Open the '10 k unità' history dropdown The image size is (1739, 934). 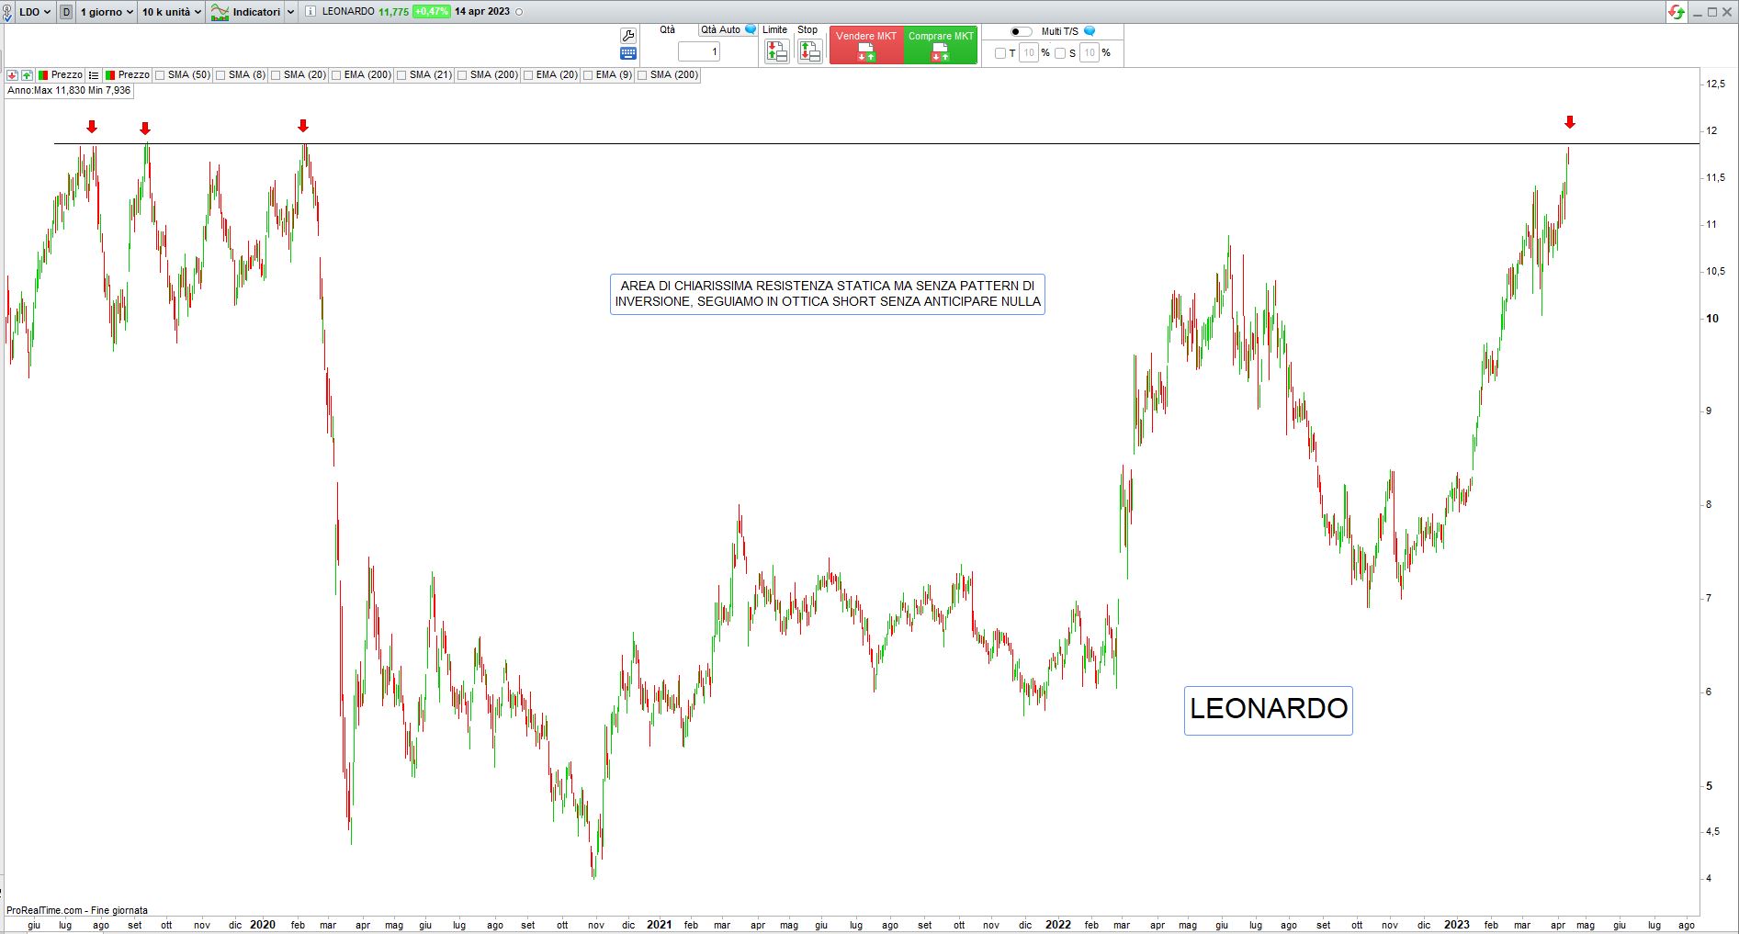pyautogui.click(x=172, y=12)
